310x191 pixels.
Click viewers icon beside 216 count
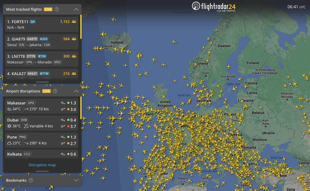(74, 74)
